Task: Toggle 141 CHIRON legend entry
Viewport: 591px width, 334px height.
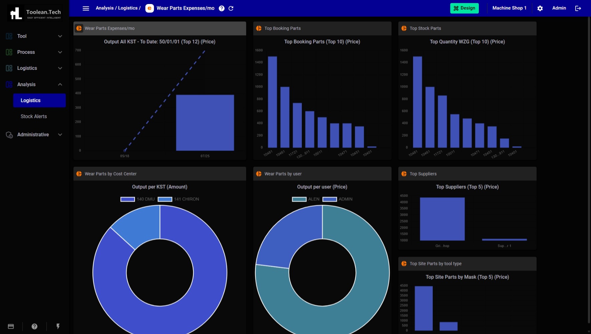Action: point(178,199)
